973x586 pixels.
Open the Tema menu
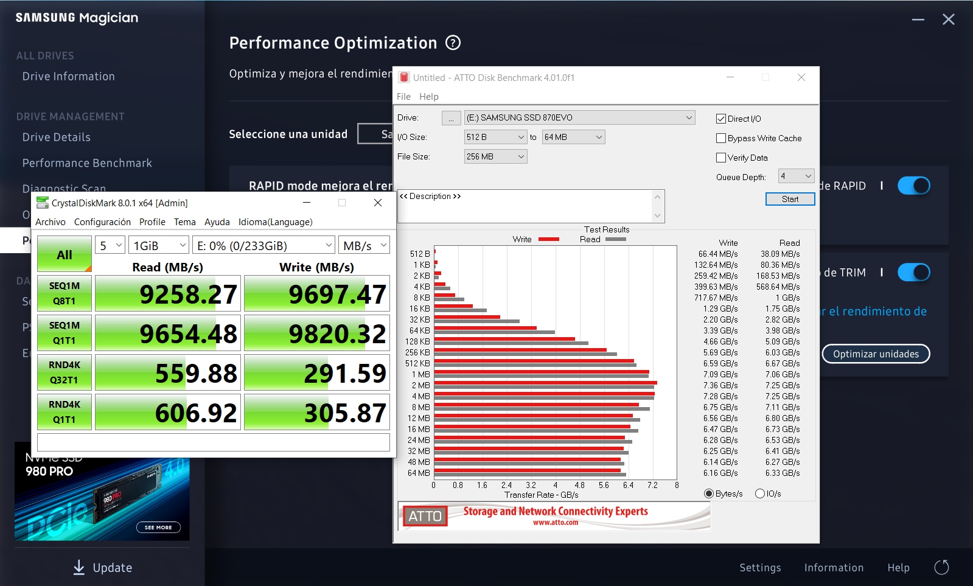click(x=185, y=222)
